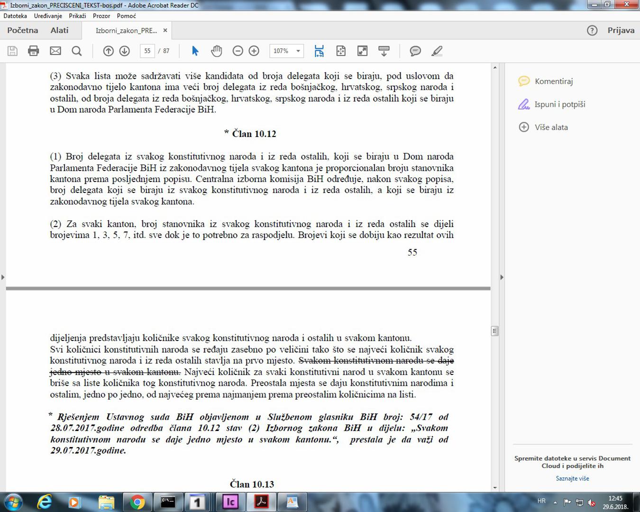Select the Hand pan tool
Screen dimensions: 640x512
click(x=217, y=51)
